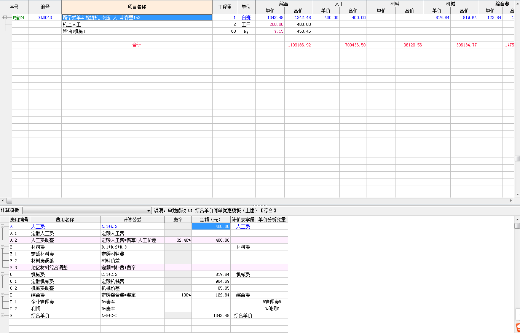This screenshot has height=333, width=520.
Task: Select fee row B.2 材料费调整
Action: [x=148, y=261]
